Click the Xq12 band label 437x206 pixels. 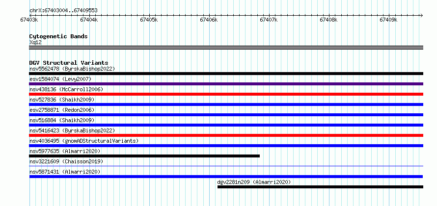(35, 43)
